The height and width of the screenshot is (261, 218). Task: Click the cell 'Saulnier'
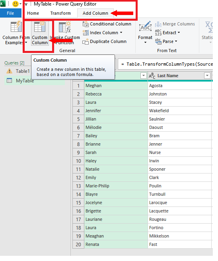pos(180,119)
